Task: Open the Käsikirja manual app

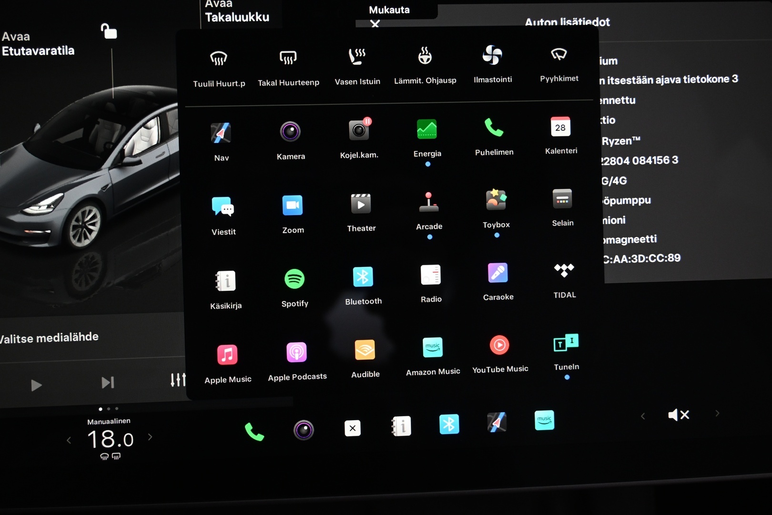Action: [x=226, y=290]
